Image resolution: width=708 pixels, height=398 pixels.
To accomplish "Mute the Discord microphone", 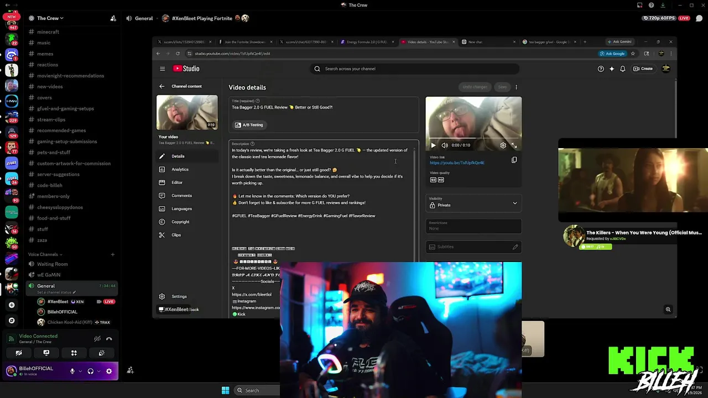I will [x=72, y=371].
